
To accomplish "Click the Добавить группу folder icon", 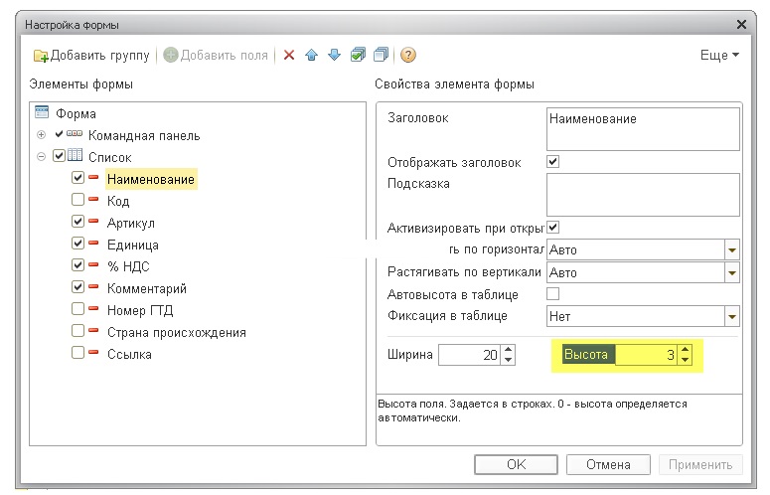I will [41, 56].
